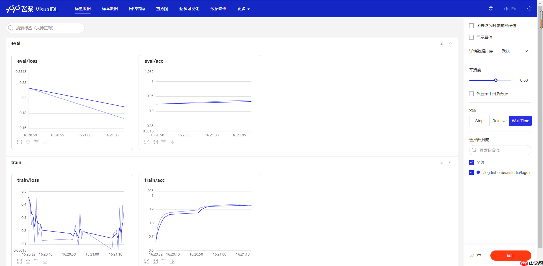Maximize the eval/loss chart
543x266 pixels.
(x=20, y=142)
